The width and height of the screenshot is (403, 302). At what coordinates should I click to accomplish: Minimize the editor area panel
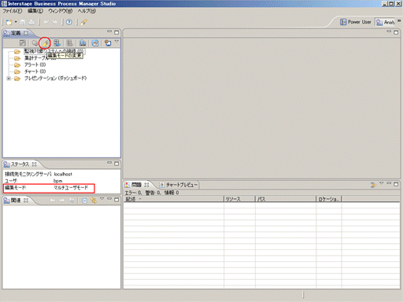tap(389, 31)
